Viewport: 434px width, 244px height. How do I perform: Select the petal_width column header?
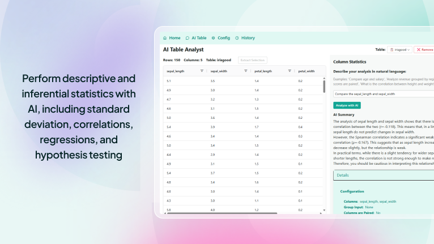[x=306, y=71]
